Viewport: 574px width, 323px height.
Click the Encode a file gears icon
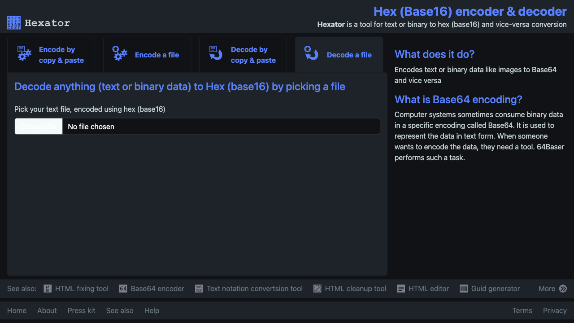(120, 53)
